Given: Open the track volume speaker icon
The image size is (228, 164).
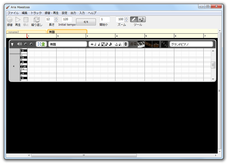Looking at the screenshot, I should coord(19,44).
